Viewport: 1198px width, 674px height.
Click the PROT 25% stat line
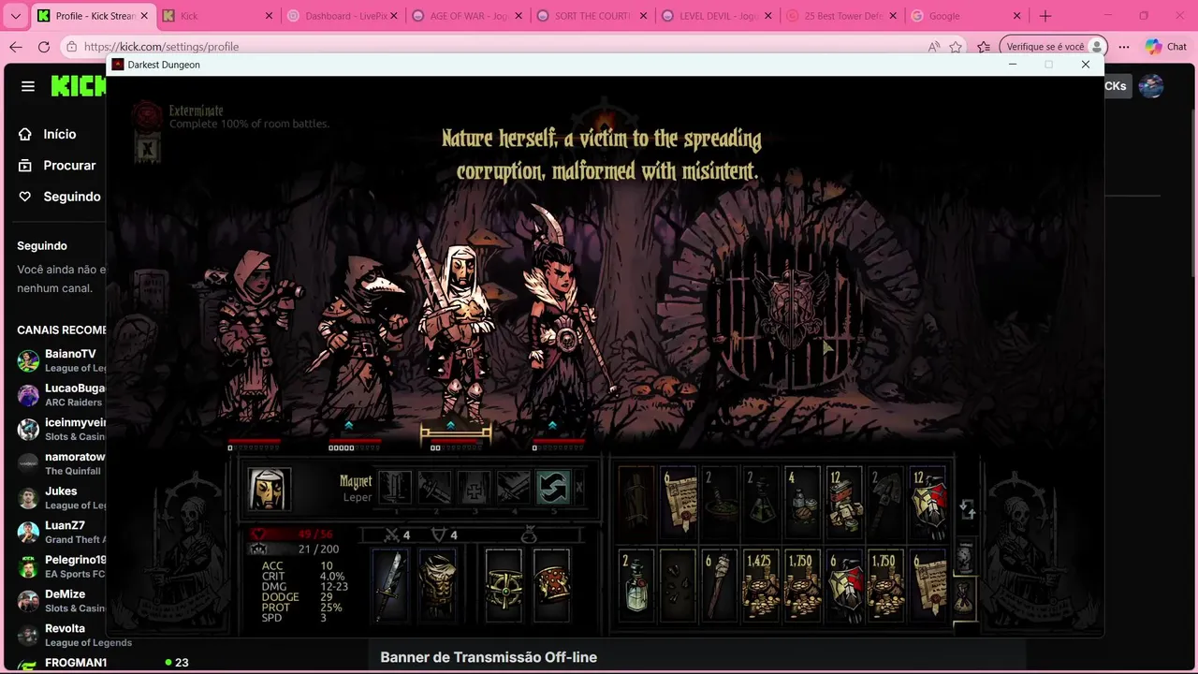point(301,608)
